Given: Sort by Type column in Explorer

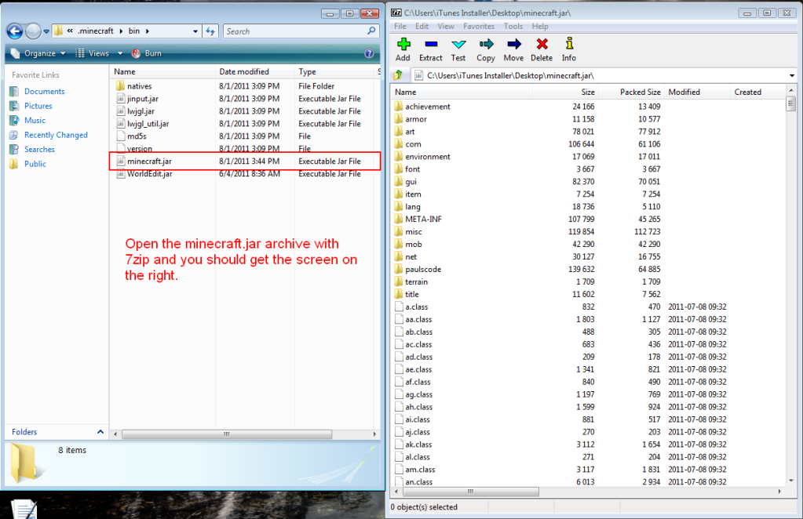Looking at the screenshot, I should click(x=335, y=71).
